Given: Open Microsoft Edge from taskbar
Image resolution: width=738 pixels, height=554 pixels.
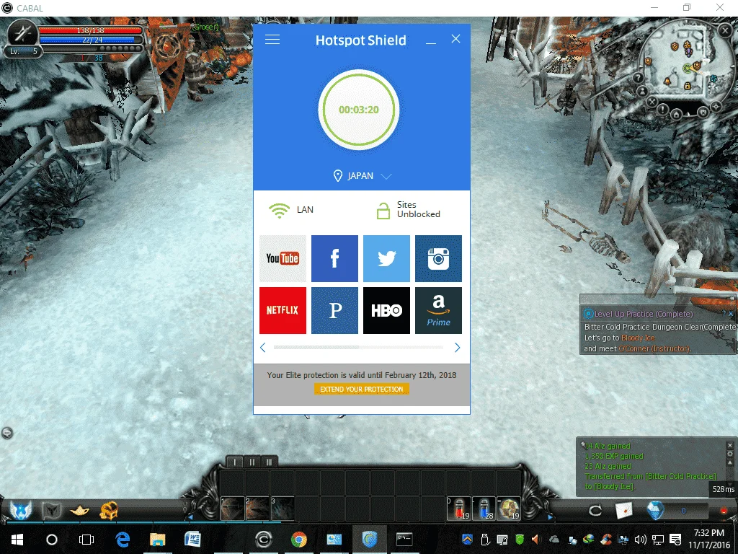Looking at the screenshot, I should coord(123,540).
